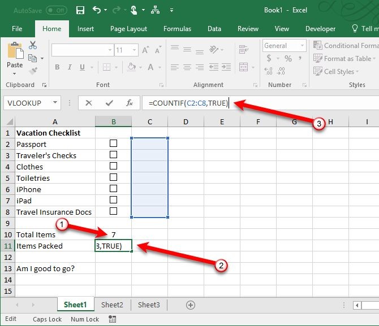
Task: Align text right
Action: [x=200, y=67]
